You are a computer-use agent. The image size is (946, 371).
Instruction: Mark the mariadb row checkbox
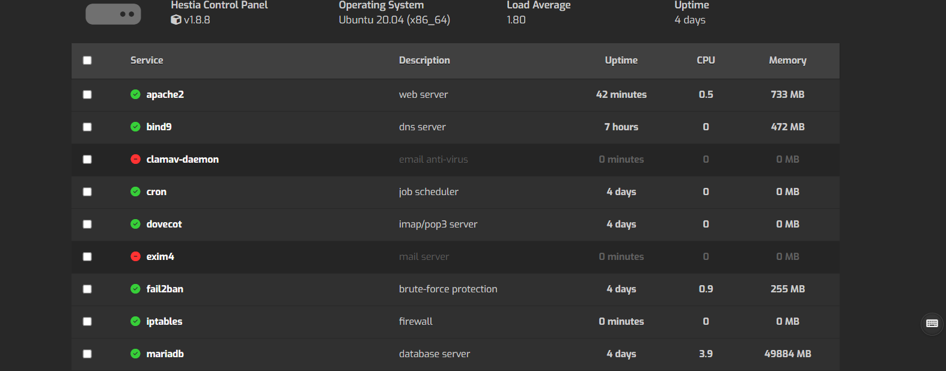(x=87, y=354)
